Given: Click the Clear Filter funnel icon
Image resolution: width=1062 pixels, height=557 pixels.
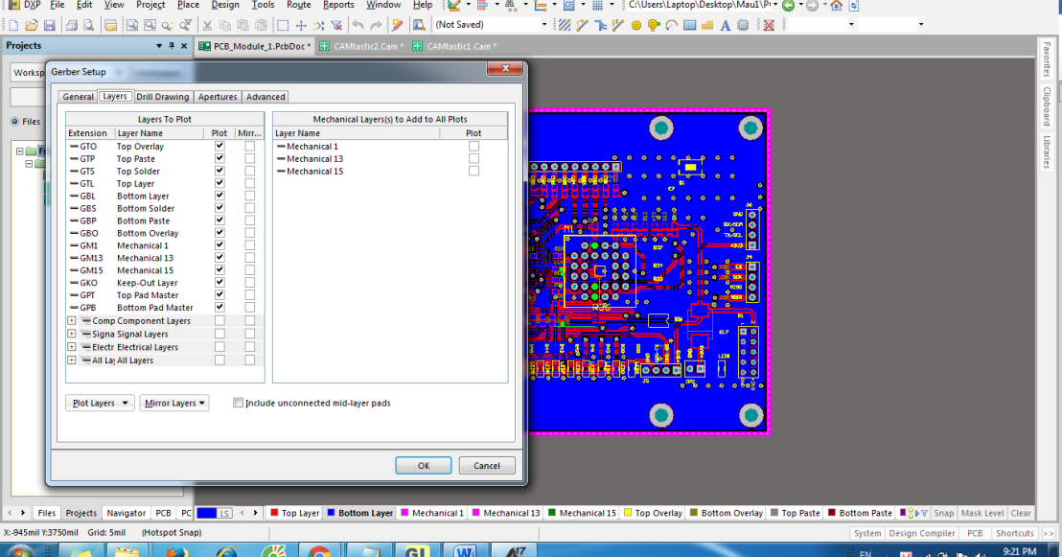Looking at the screenshot, I should [336, 25].
